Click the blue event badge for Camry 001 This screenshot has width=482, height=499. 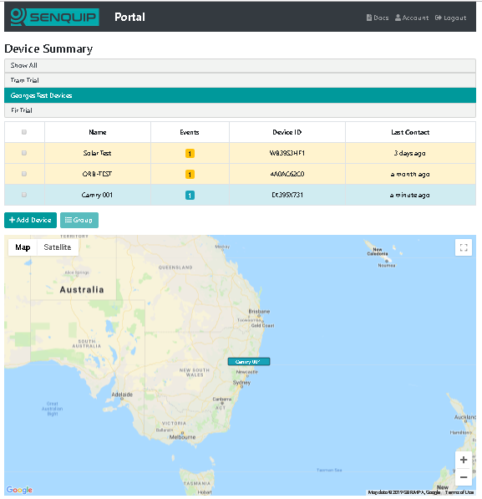tap(190, 195)
